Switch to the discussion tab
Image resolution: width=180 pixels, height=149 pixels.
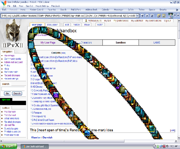point(52,25)
